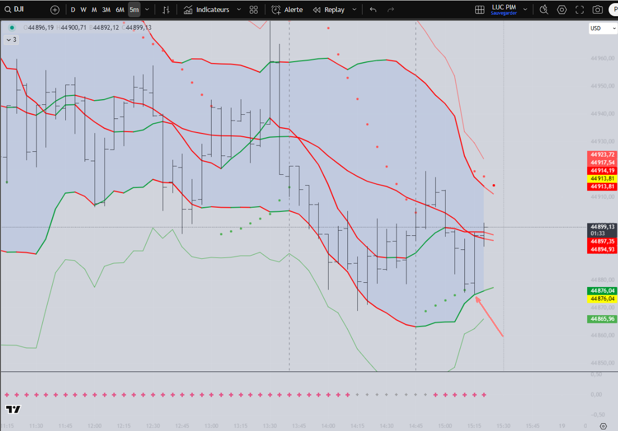Collapse the indicator legend showing 3
Image resolution: width=618 pixels, height=431 pixels.
tap(11, 40)
